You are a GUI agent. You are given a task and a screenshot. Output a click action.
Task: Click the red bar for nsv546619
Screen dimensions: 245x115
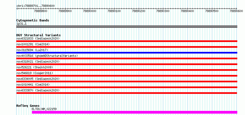127,76
